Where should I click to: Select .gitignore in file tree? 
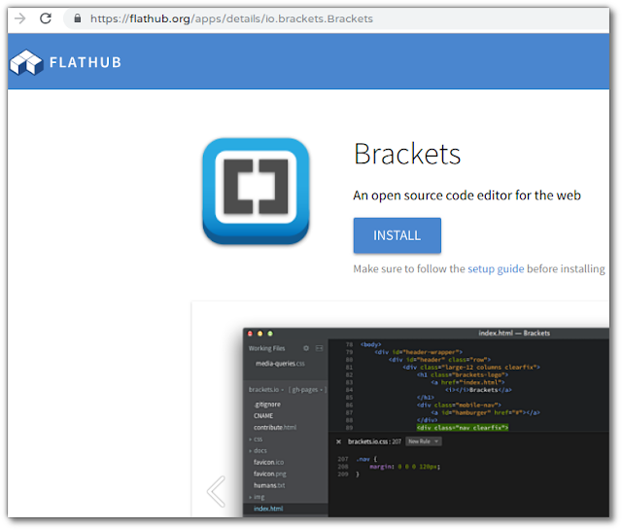pyautogui.click(x=267, y=405)
